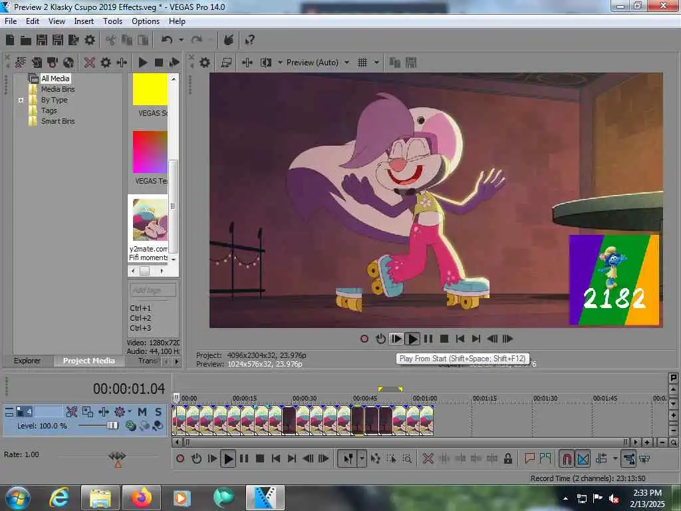Select the Media Bins folder
This screenshot has height=511, width=681.
click(58, 89)
